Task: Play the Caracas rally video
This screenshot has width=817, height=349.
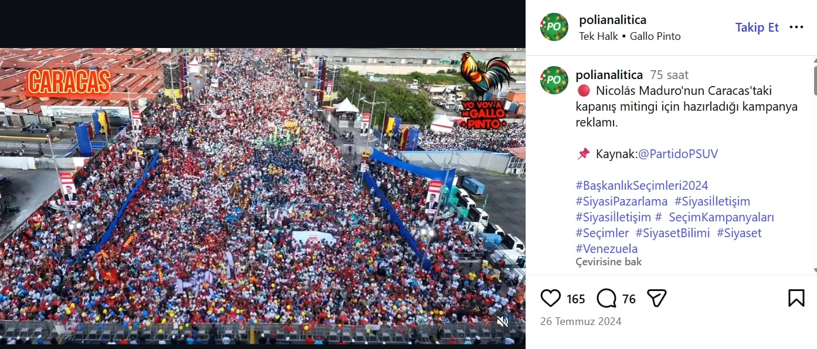Action: click(263, 196)
